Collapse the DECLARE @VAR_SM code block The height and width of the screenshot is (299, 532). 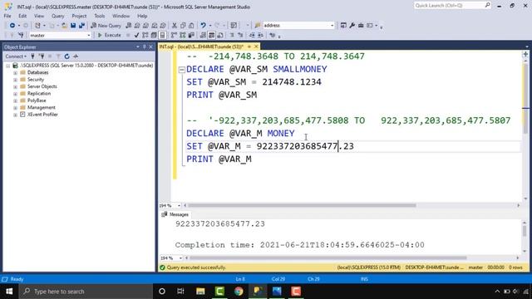tap(182, 70)
